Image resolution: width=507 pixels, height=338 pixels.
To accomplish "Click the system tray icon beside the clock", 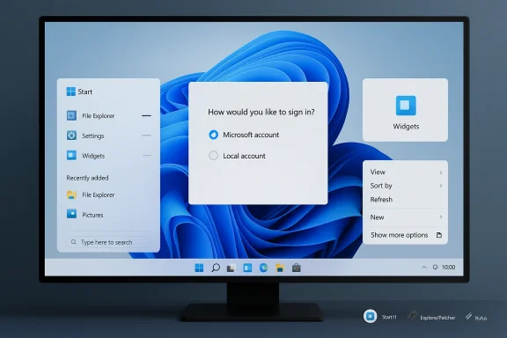I will [435, 268].
